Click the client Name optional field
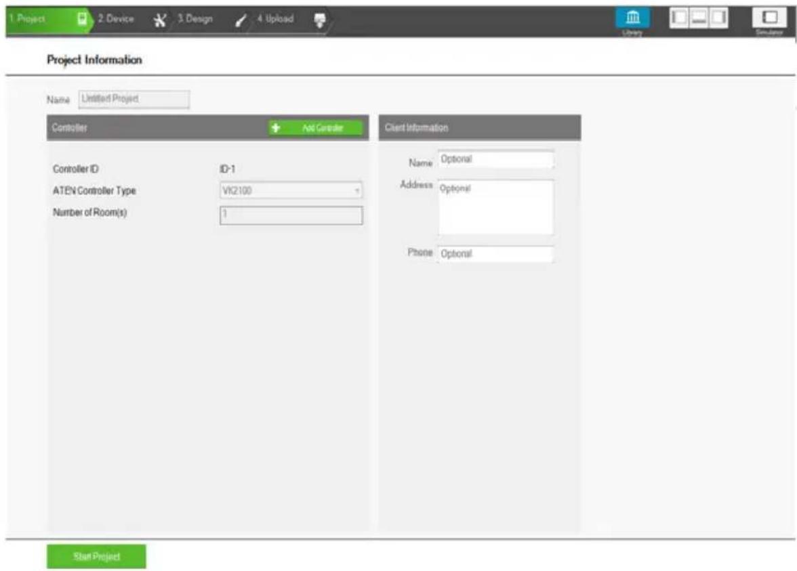This screenshot has width=797, height=571. coord(495,160)
